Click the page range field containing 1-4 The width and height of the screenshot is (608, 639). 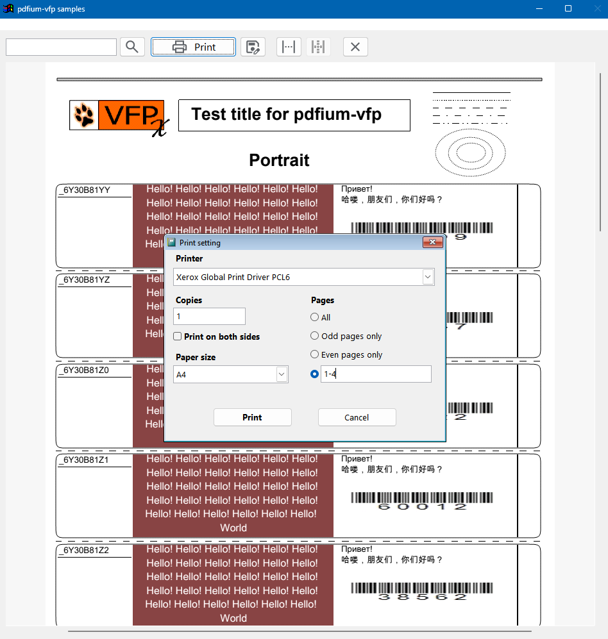point(376,374)
